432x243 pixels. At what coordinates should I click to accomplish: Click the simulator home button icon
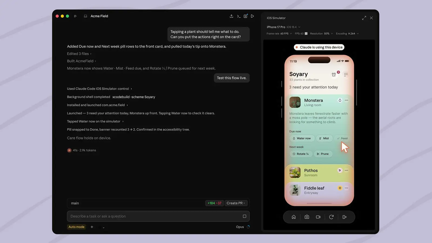coord(294,217)
